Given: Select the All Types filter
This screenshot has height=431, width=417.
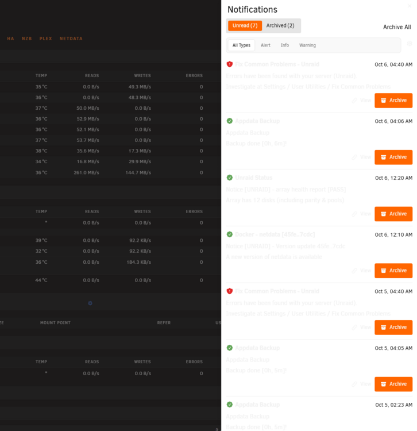Looking at the screenshot, I should pos(241,45).
